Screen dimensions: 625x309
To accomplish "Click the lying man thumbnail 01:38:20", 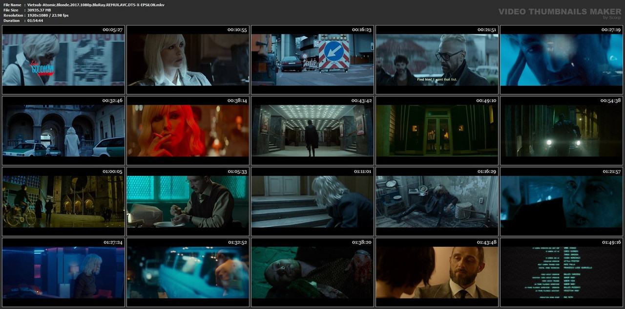I will (312, 272).
